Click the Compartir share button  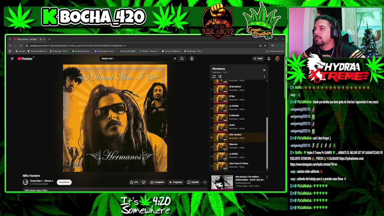tap(157, 182)
